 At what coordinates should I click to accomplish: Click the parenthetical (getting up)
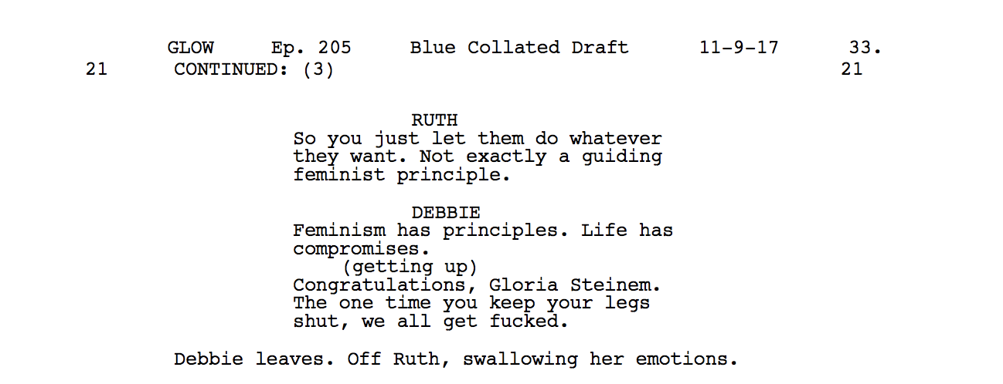[410, 267]
